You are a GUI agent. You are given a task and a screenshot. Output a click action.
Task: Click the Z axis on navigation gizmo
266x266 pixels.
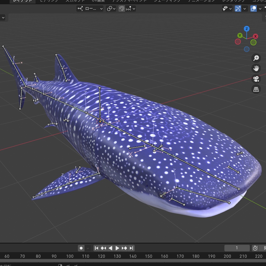(x=246, y=29)
